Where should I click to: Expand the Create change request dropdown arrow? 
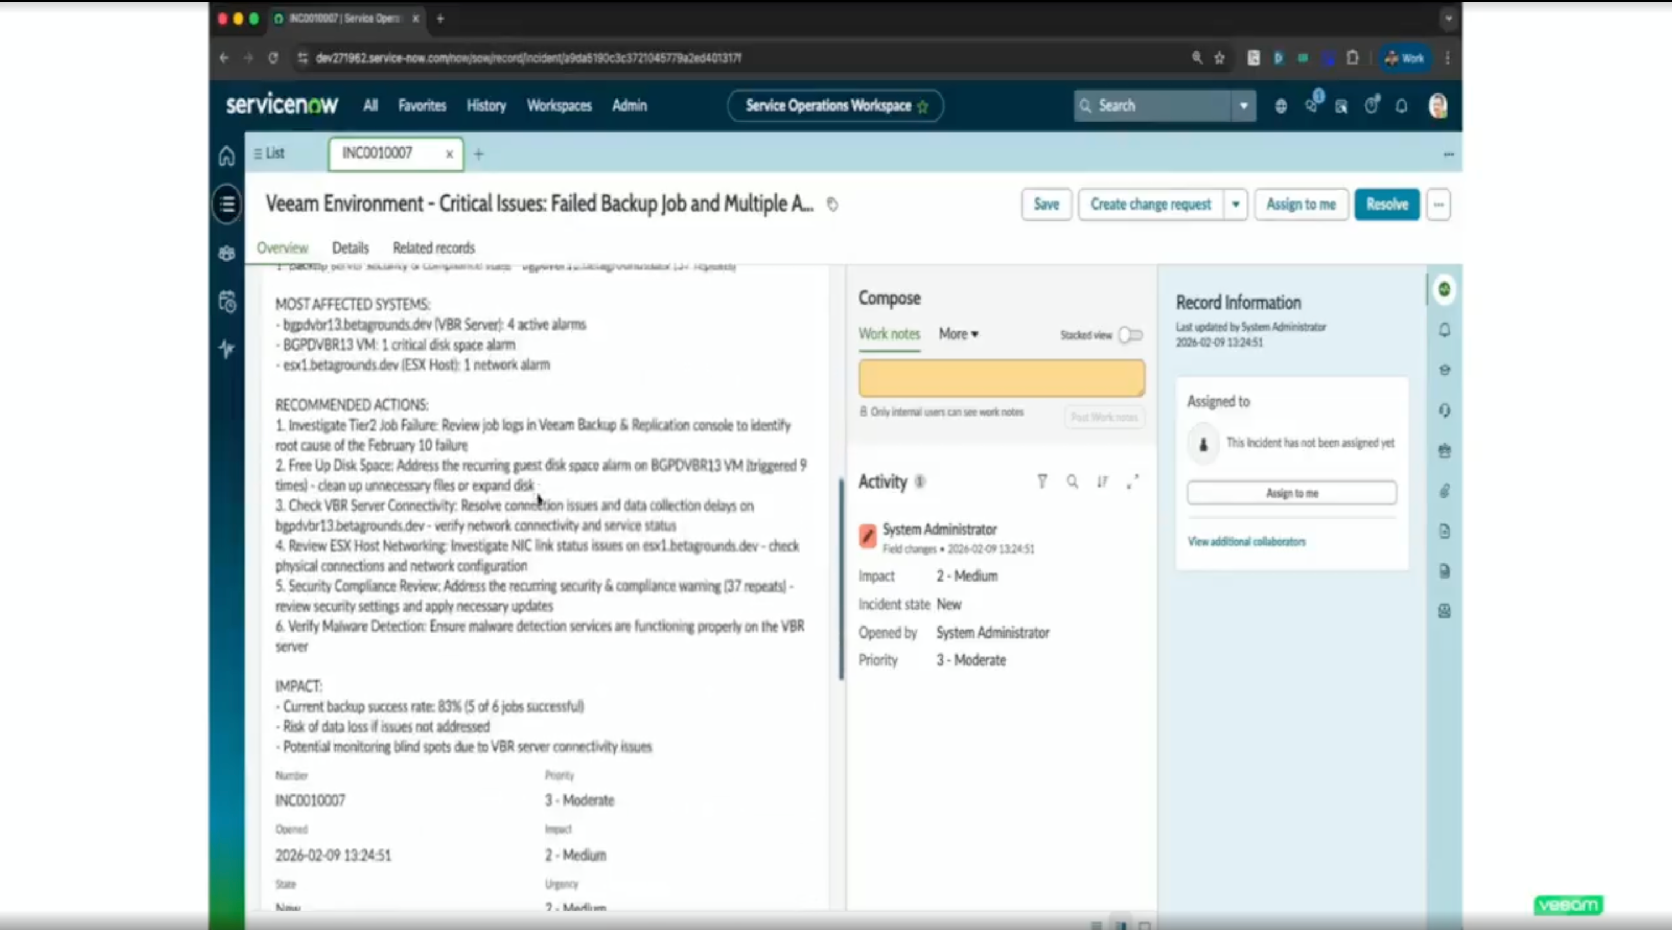(x=1236, y=205)
